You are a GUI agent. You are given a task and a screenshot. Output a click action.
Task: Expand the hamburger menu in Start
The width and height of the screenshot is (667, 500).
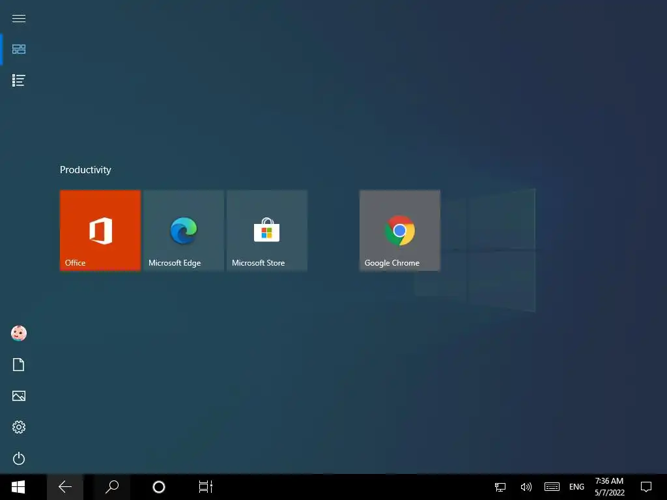tap(19, 18)
